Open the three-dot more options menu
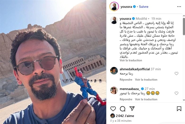Image resolution: width=185 pixels, height=124 pixels. pos(179,7)
